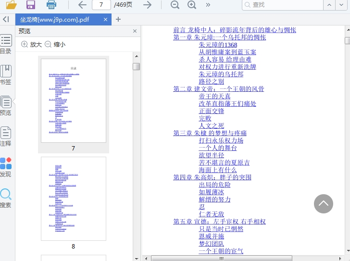Click the page number input field
The height and width of the screenshot is (261, 350).
coord(101,5)
